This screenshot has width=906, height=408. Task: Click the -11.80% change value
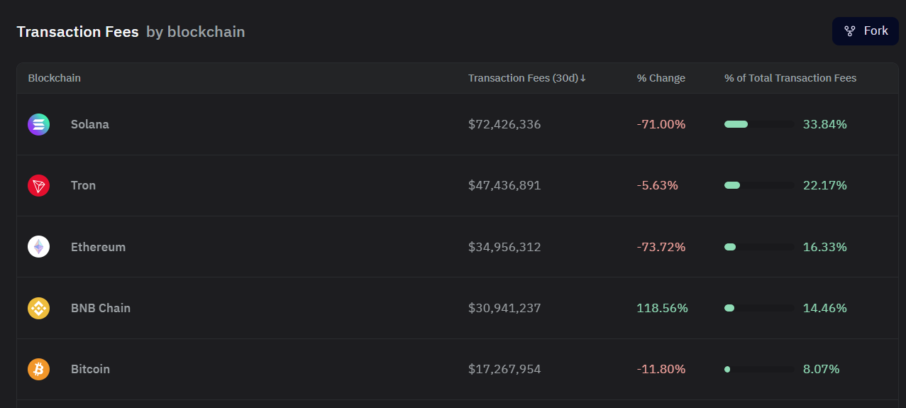point(661,369)
